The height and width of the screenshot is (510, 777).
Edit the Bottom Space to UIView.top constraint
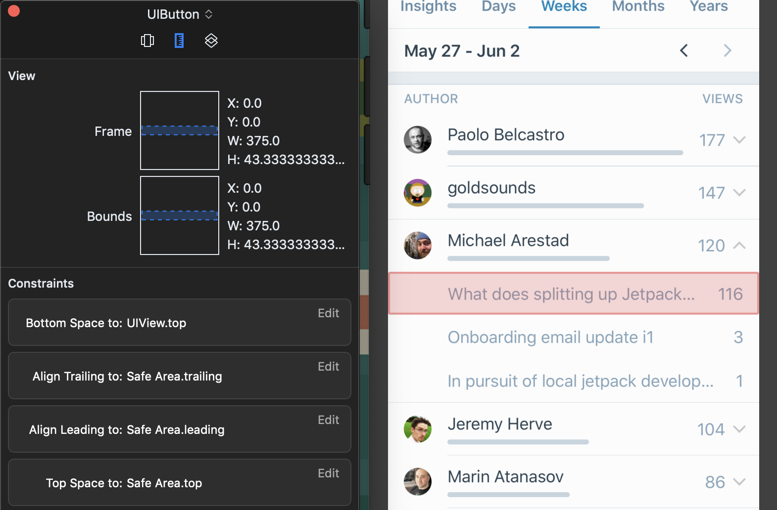[328, 313]
